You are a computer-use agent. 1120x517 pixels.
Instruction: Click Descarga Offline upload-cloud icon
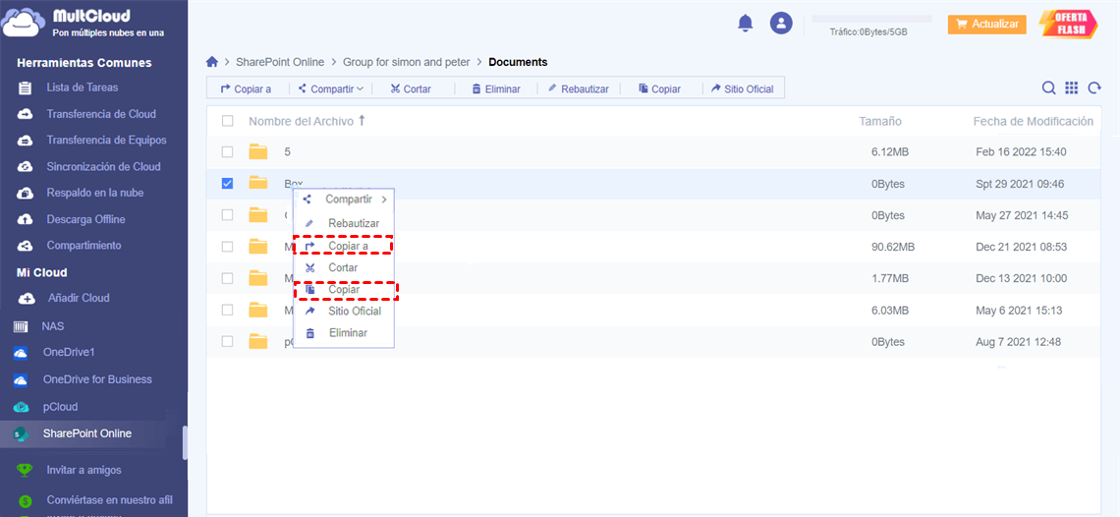coord(25,219)
